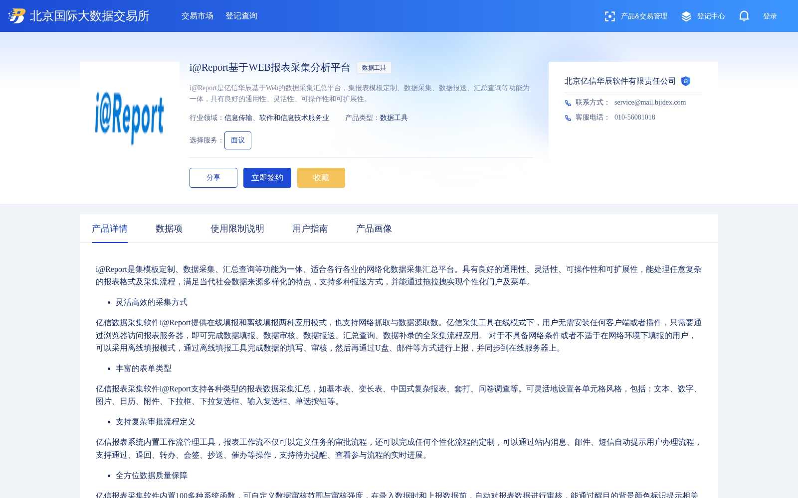
Task: Click bullet heading 丰富的表单类型
Action: click(x=144, y=369)
